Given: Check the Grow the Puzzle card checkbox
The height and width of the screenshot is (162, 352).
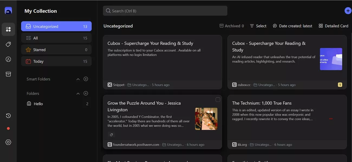Looking at the screenshot, I should coord(218,100).
